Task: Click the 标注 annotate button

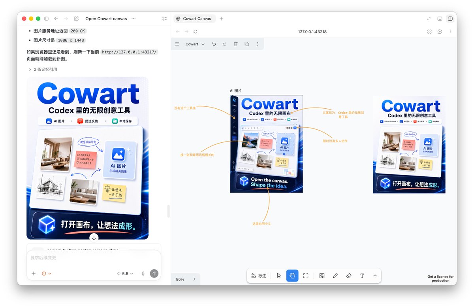Action: coord(259,276)
